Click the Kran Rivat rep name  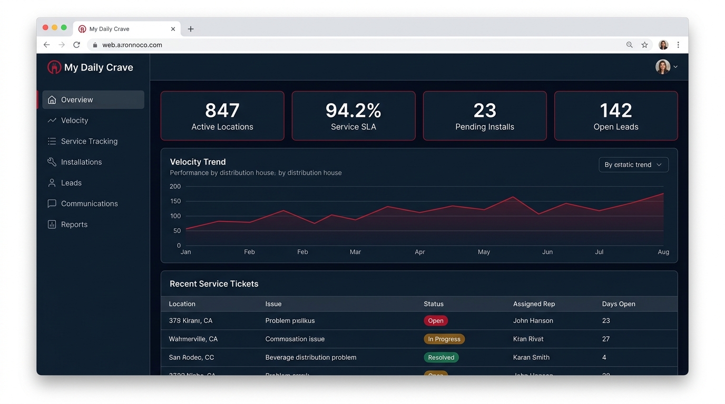(x=528, y=339)
